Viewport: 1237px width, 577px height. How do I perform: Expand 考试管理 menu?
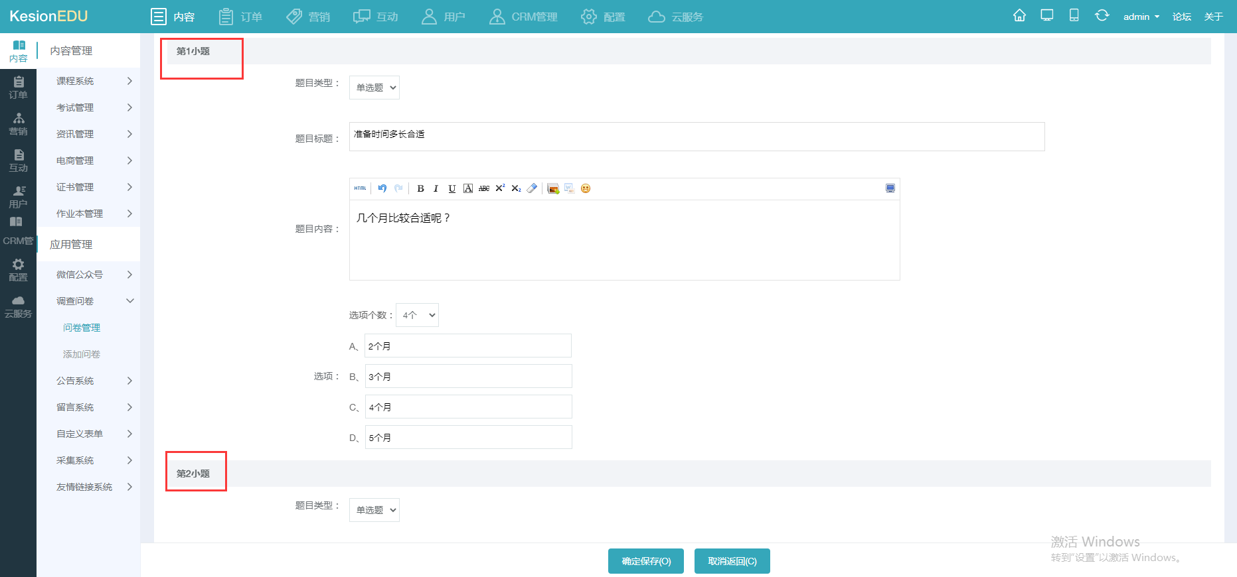tap(88, 107)
